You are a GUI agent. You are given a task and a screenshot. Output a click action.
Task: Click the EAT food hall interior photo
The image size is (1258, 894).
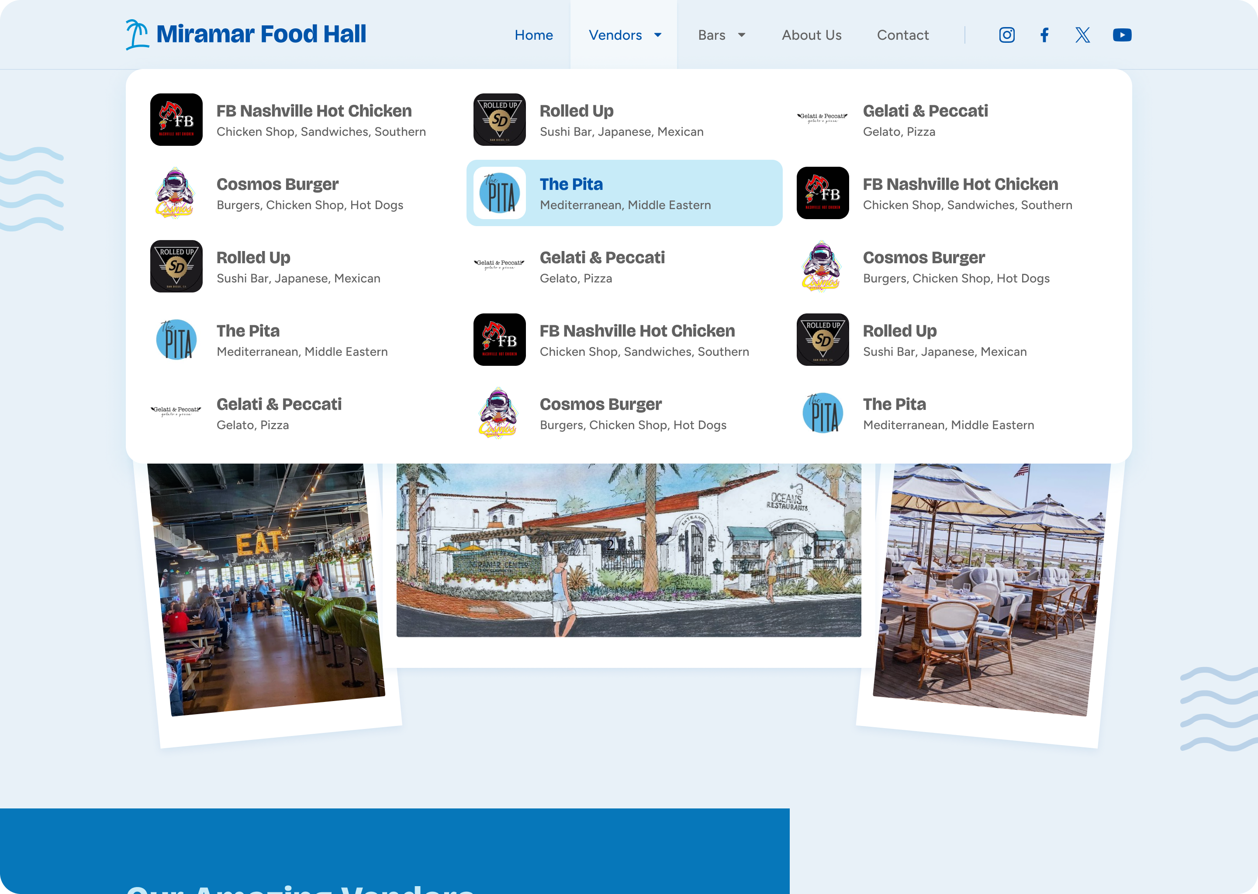[266, 589]
